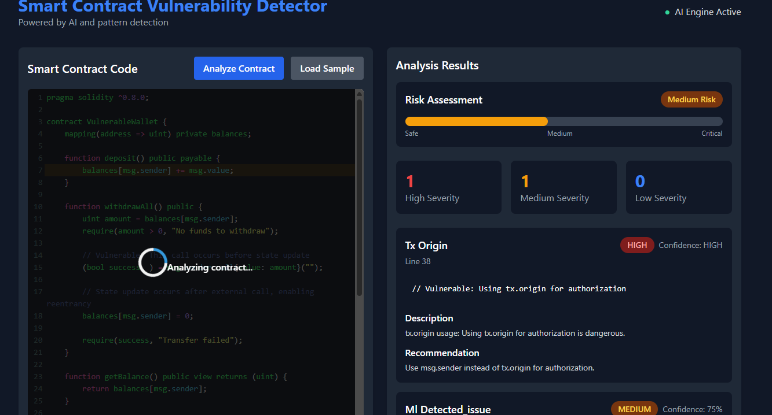This screenshot has width=772, height=415.
Task: Click the Use msg.sender recommendation text
Action: pos(500,368)
